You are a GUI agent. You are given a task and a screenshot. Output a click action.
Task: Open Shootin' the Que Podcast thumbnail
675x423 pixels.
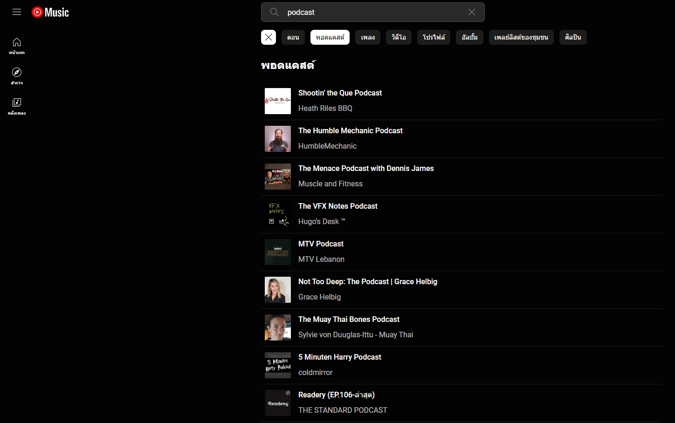coord(278,101)
